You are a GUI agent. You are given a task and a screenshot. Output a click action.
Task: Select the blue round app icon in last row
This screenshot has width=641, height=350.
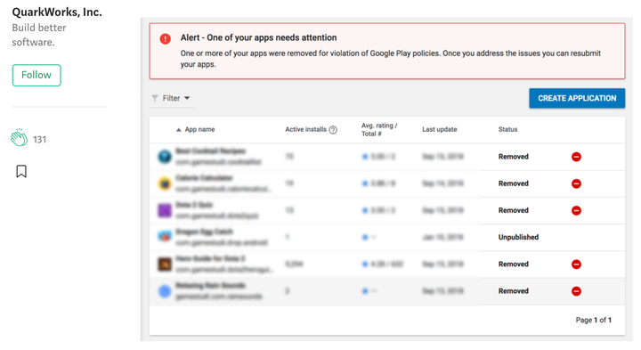click(165, 291)
